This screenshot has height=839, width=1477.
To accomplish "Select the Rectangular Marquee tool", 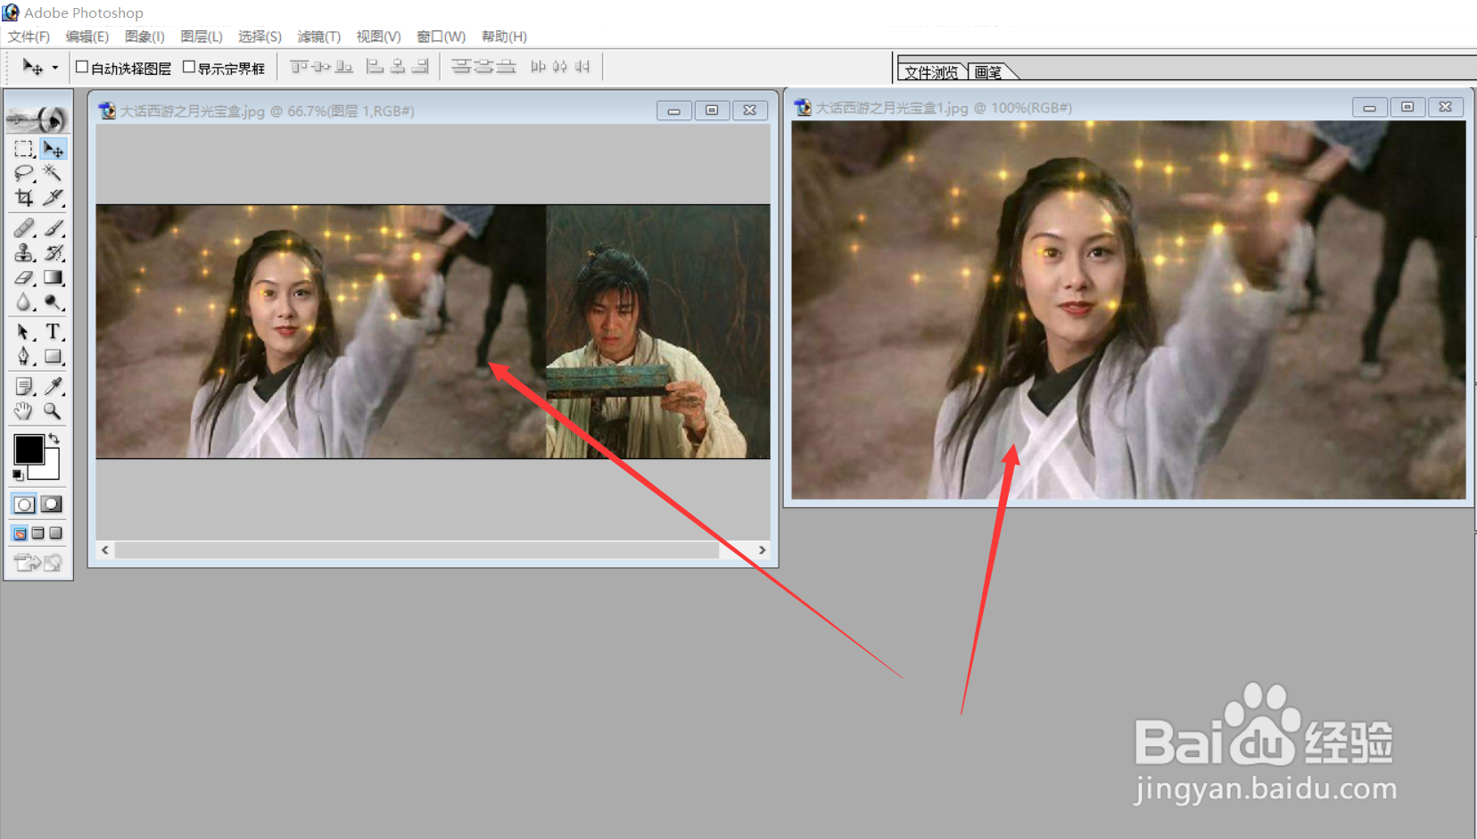I will point(24,149).
